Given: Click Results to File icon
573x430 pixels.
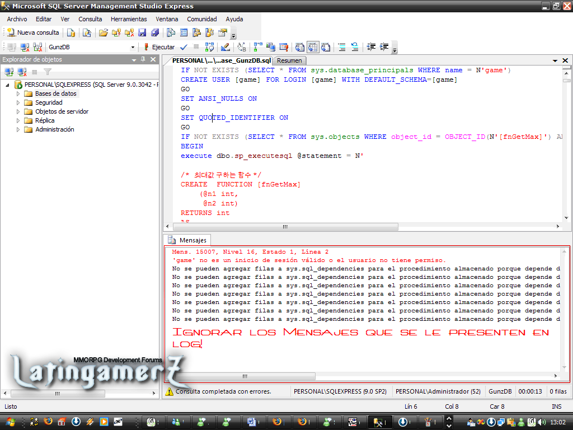Looking at the screenshot, I should 326,47.
